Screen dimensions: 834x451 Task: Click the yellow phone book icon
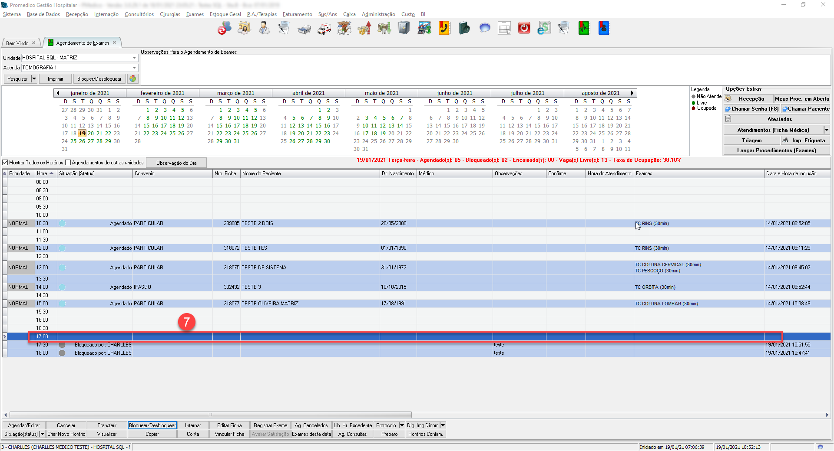[444, 29]
